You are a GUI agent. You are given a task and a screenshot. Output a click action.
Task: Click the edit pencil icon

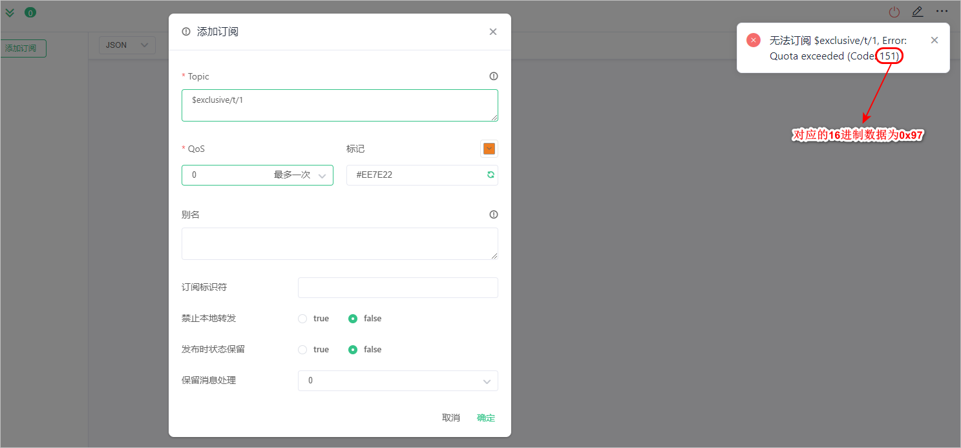pos(917,12)
